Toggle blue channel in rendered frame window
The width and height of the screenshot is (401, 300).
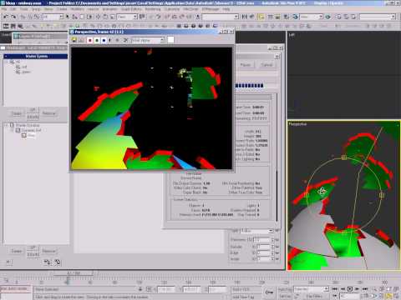pos(104,40)
